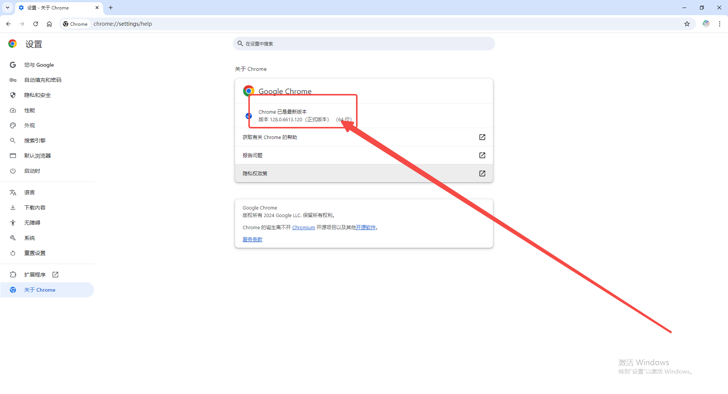This screenshot has width=728, height=394.
Task: Open the tab search dropdown arrow
Action: point(8,8)
